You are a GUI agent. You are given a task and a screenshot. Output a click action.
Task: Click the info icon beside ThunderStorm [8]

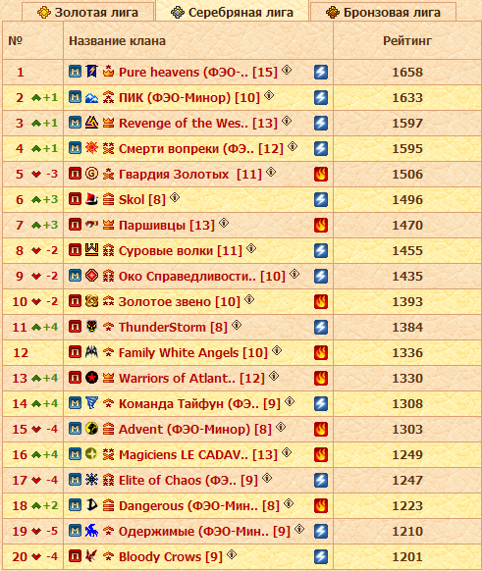pos(237,325)
